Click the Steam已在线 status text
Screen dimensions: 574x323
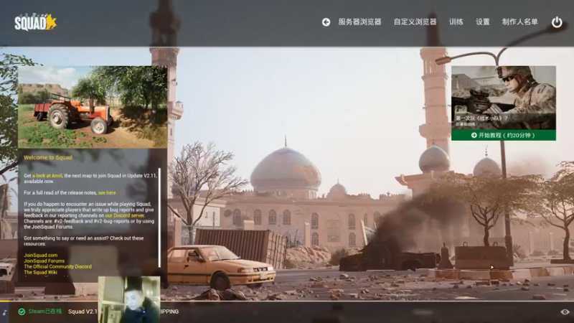point(45,312)
